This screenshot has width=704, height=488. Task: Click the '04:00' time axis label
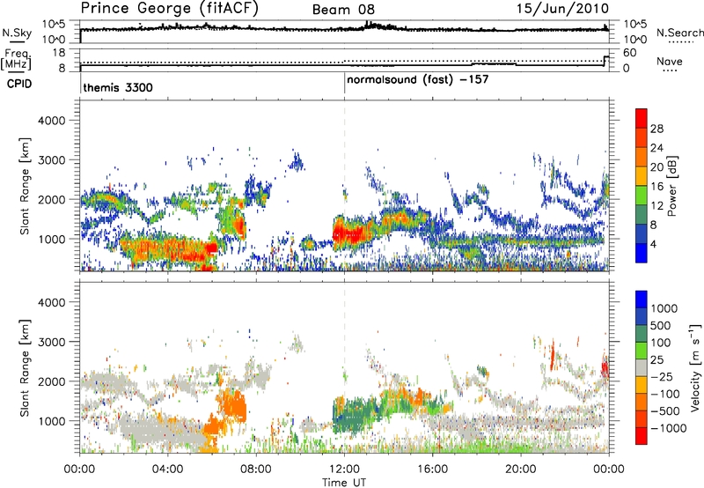(x=167, y=470)
